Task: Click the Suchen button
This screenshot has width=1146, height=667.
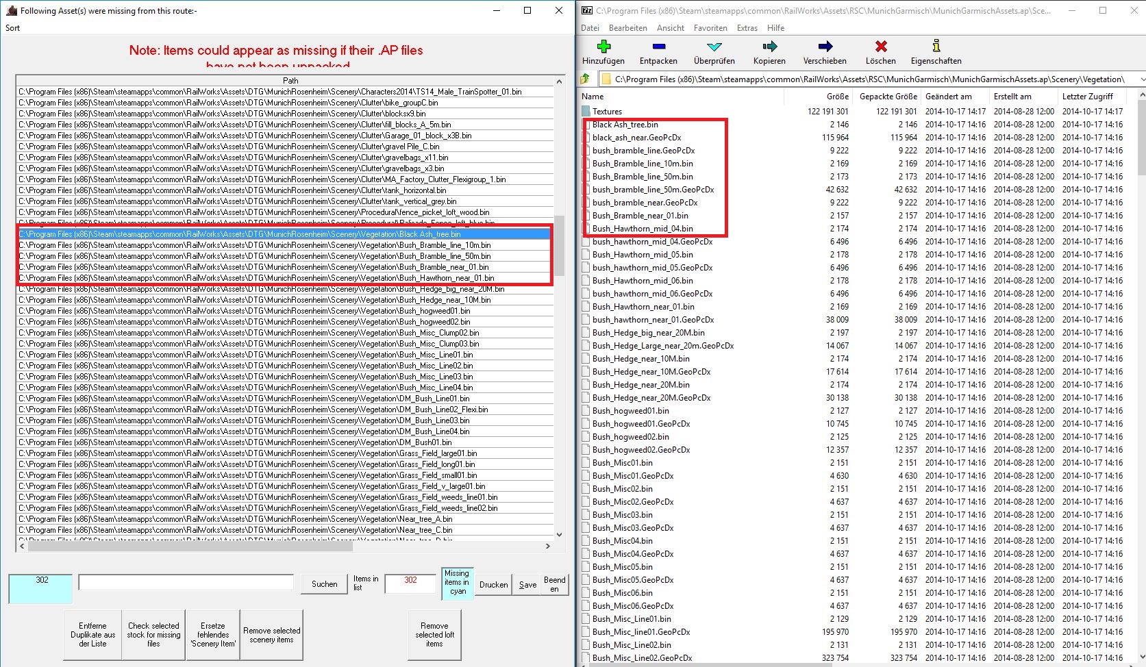Action: (324, 584)
